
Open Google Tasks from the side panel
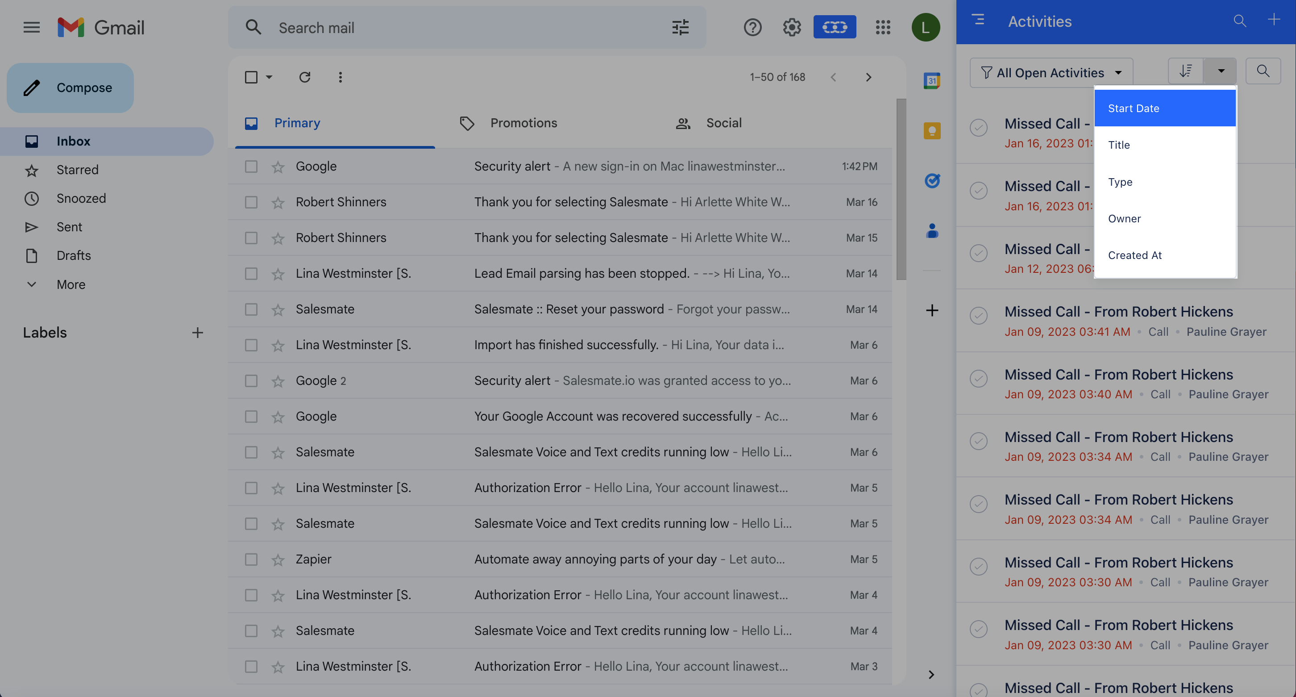tap(932, 180)
